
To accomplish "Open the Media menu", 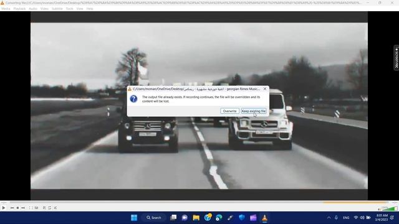I will (6, 9).
